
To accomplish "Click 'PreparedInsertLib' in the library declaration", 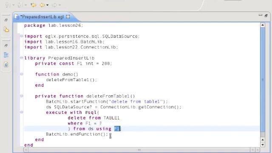I will (71, 58).
